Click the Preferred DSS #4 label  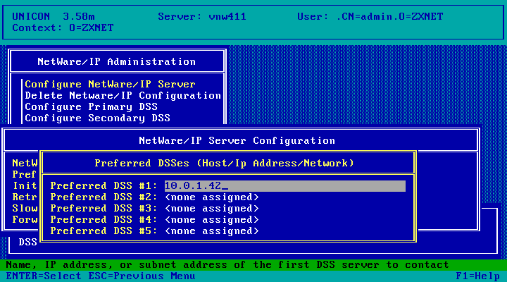[104, 220]
